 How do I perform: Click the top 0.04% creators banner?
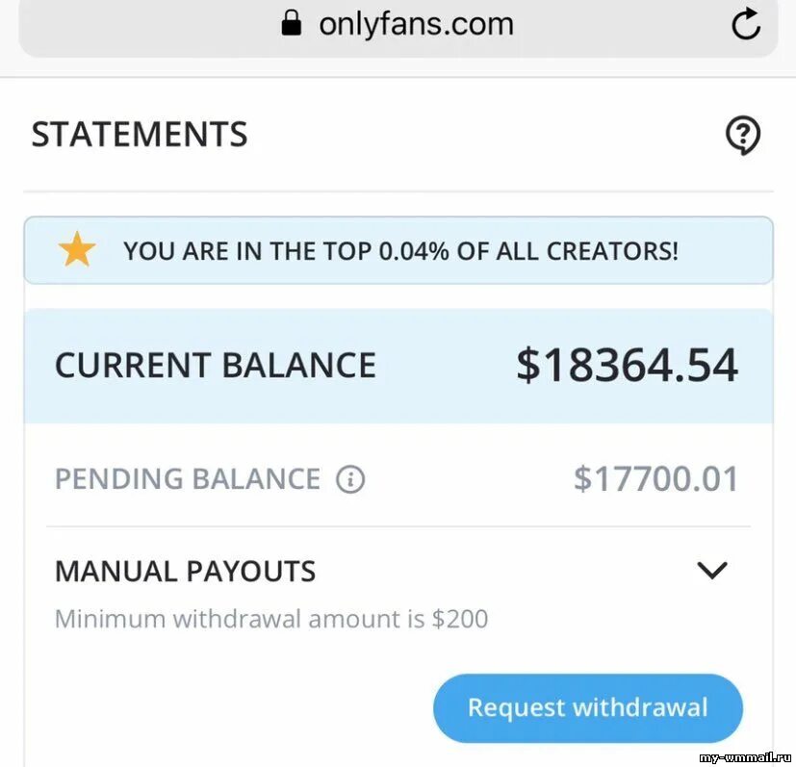click(x=398, y=250)
